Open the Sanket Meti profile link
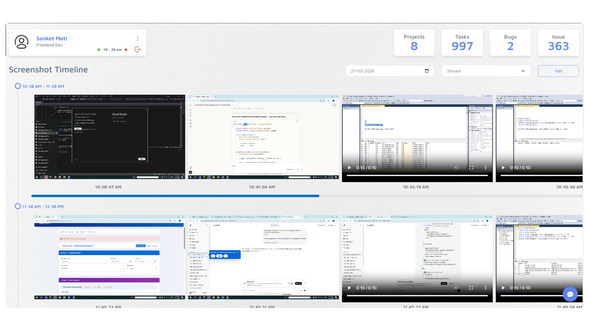Screen dimensions: 589x331 52,39
